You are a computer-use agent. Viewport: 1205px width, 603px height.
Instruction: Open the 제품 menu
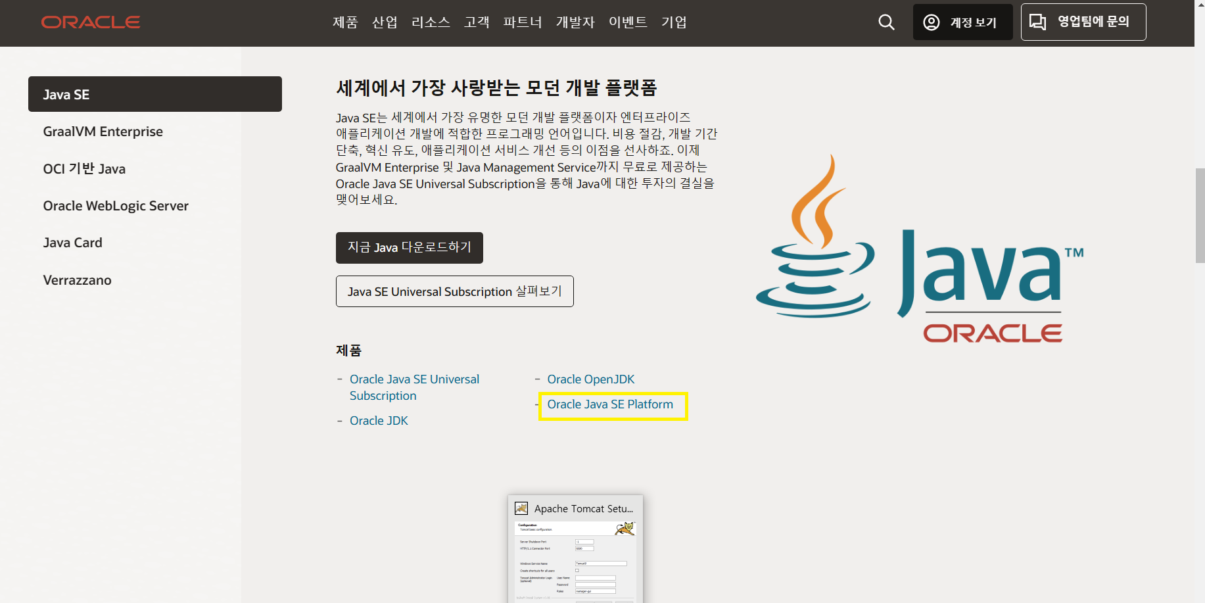345,22
